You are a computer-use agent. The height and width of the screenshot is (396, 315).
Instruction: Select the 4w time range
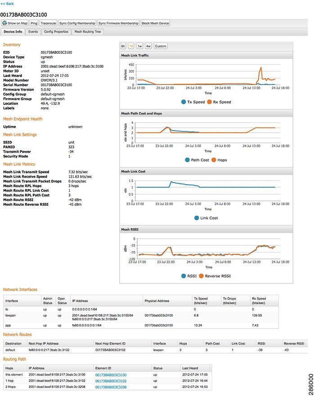pos(148,46)
